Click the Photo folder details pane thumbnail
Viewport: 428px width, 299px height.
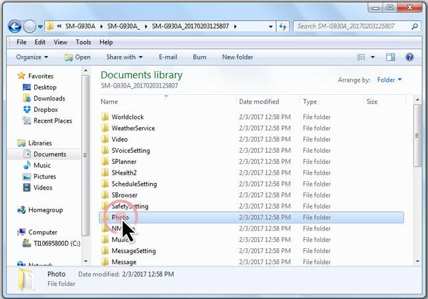[26, 280]
